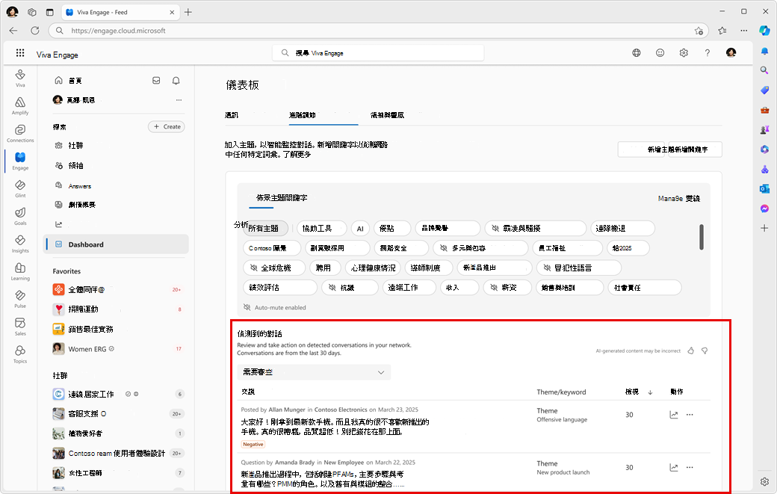Click the 新增主題 button
The width and height of the screenshot is (777, 494).
point(641,149)
